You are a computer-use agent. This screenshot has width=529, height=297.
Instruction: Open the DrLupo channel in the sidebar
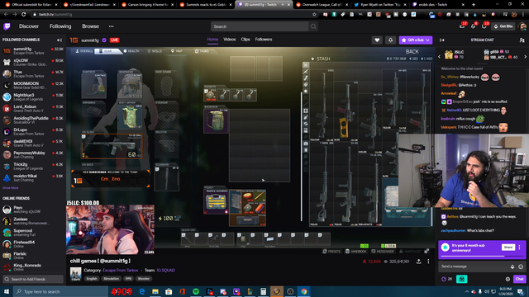33,132
